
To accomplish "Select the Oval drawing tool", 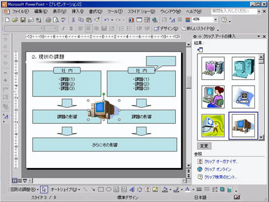I will click(108, 189).
